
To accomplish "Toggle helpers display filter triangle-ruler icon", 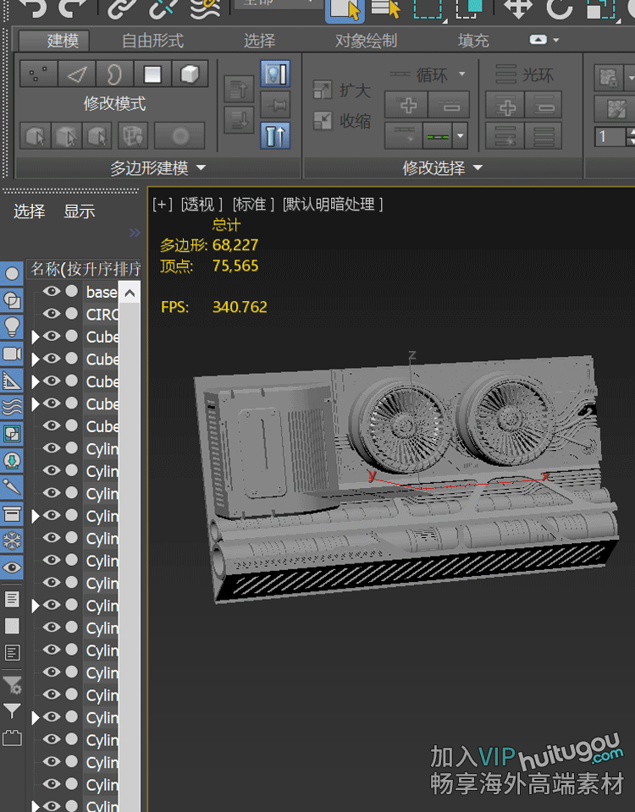I will pyautogui.click(x=12, y=381).
